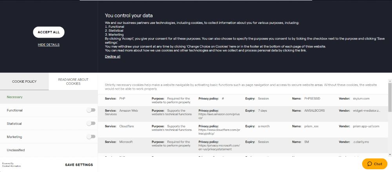The height and width of the screenshot is (172, 392).
Task: Turn on the Statistical cookies switch
Action: [x=91, y=123]
